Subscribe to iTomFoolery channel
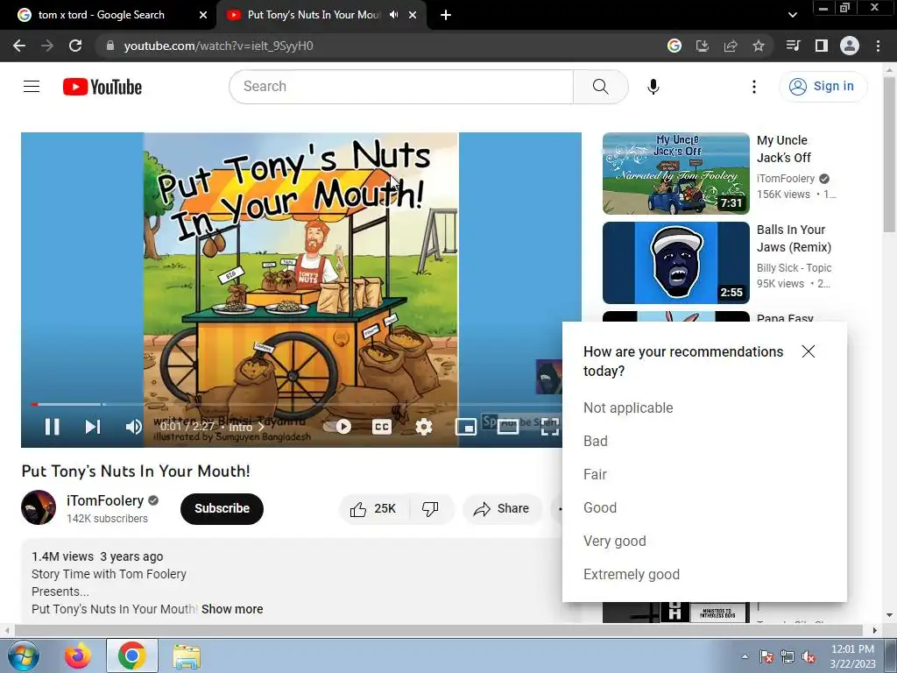 coord(222,509)
